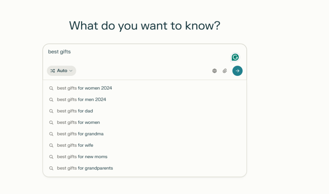
Task: Choose 'best gifts for men 2024' suggestion
Action: 82,100
